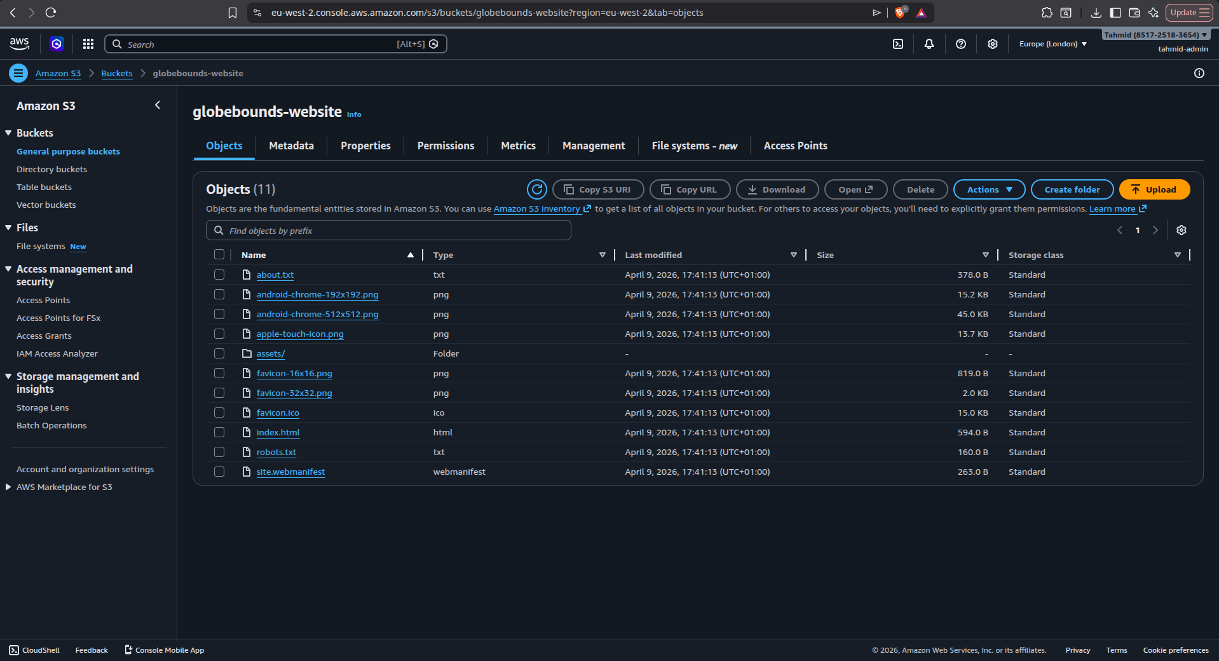Collapse Storage management and insights section

8,376
